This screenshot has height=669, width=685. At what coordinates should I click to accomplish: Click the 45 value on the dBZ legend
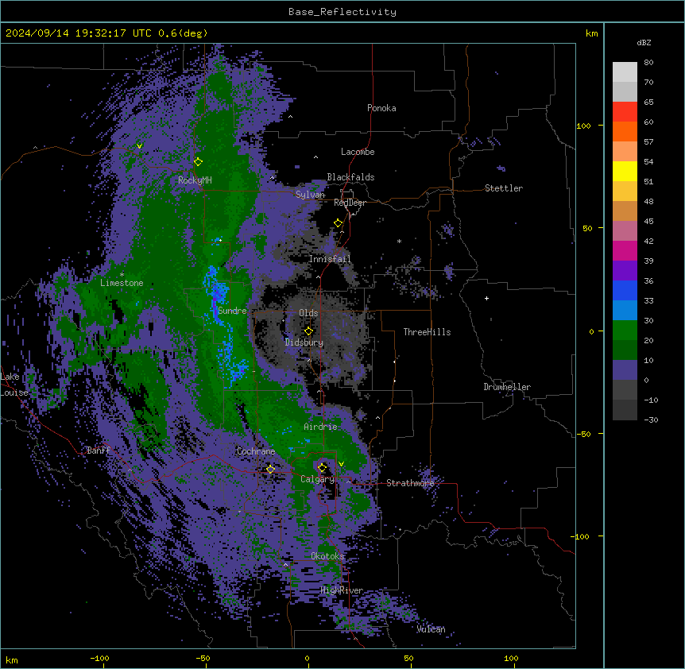point(648,221)
